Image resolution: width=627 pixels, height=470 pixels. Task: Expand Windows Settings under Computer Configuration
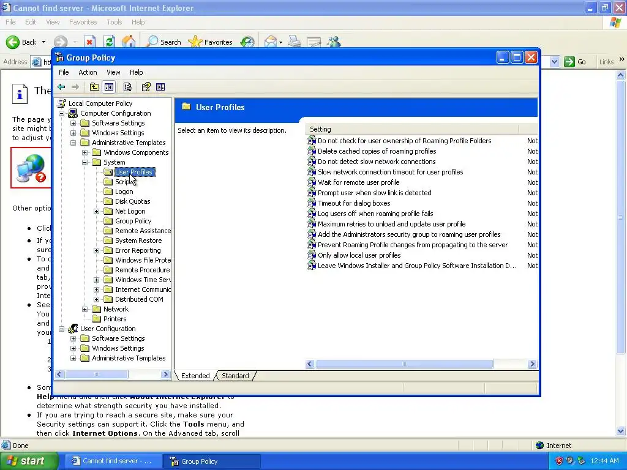coord(73,133)
